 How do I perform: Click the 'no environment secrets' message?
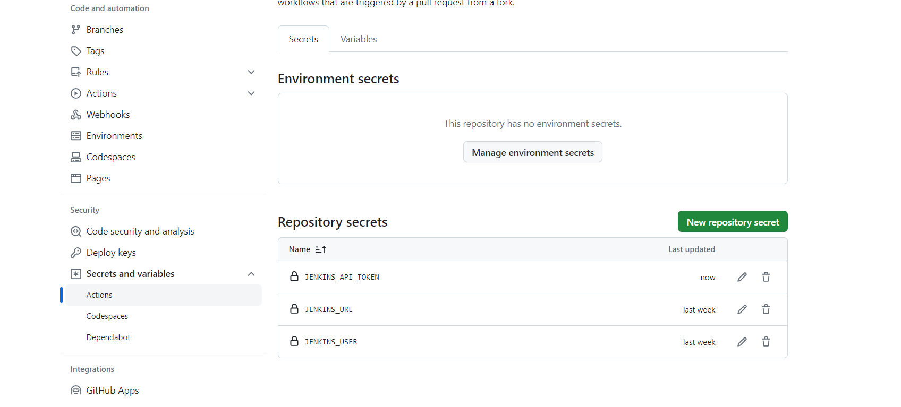[x=533, y=124]
